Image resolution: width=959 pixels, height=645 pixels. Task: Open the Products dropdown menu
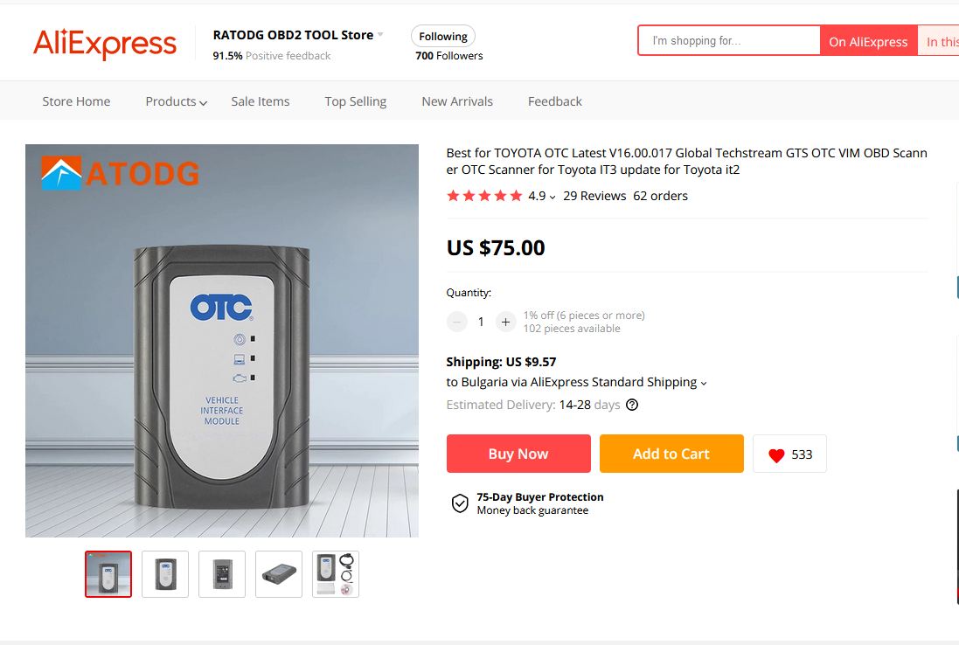(x=176, y=101)
